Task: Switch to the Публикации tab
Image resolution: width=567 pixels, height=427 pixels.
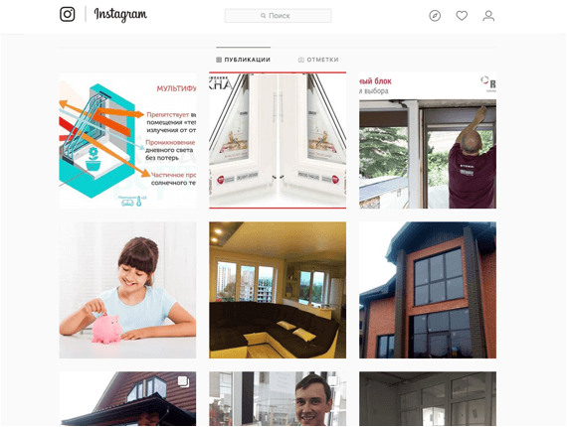Action: click(244, 60)
